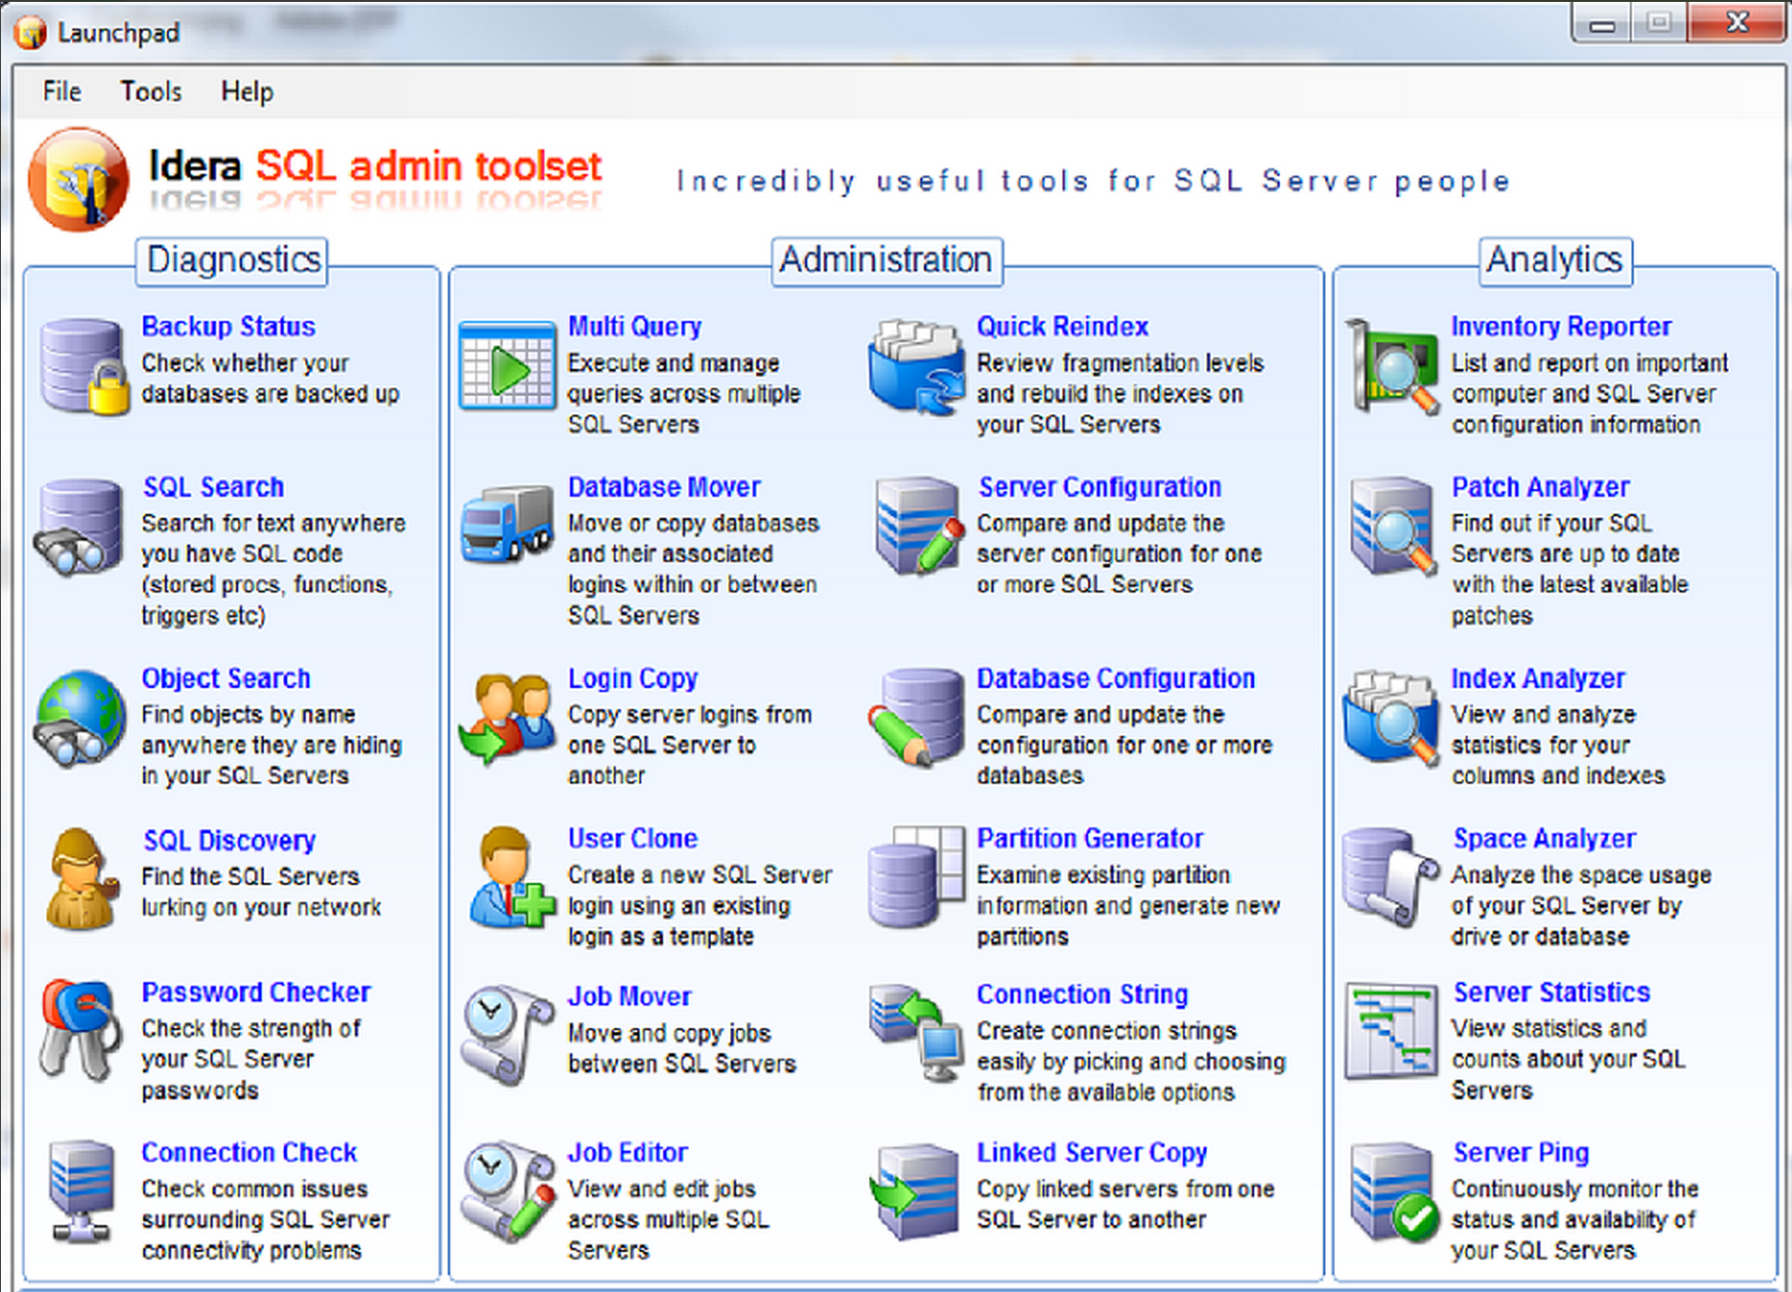1792x1292 pixels.
Task: Launch the Space Analyzer link
Action: pyautogui.click(x=1545, y=839)
